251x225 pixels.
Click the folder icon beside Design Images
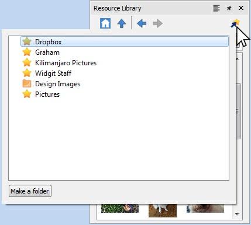(x=27, y=84)
